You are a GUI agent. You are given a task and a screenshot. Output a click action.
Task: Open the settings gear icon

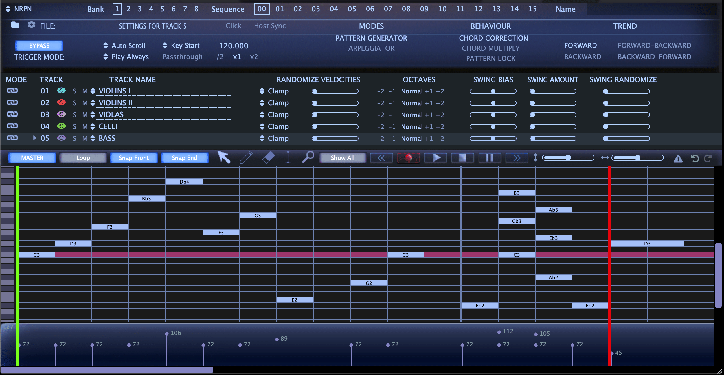32,25
